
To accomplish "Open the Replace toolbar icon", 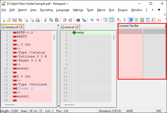I will [x=84, y=20].
